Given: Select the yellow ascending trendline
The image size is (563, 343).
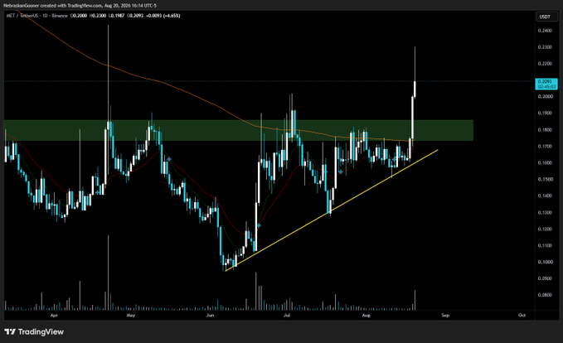Looking at the screenshot, I should click(332, 210).
